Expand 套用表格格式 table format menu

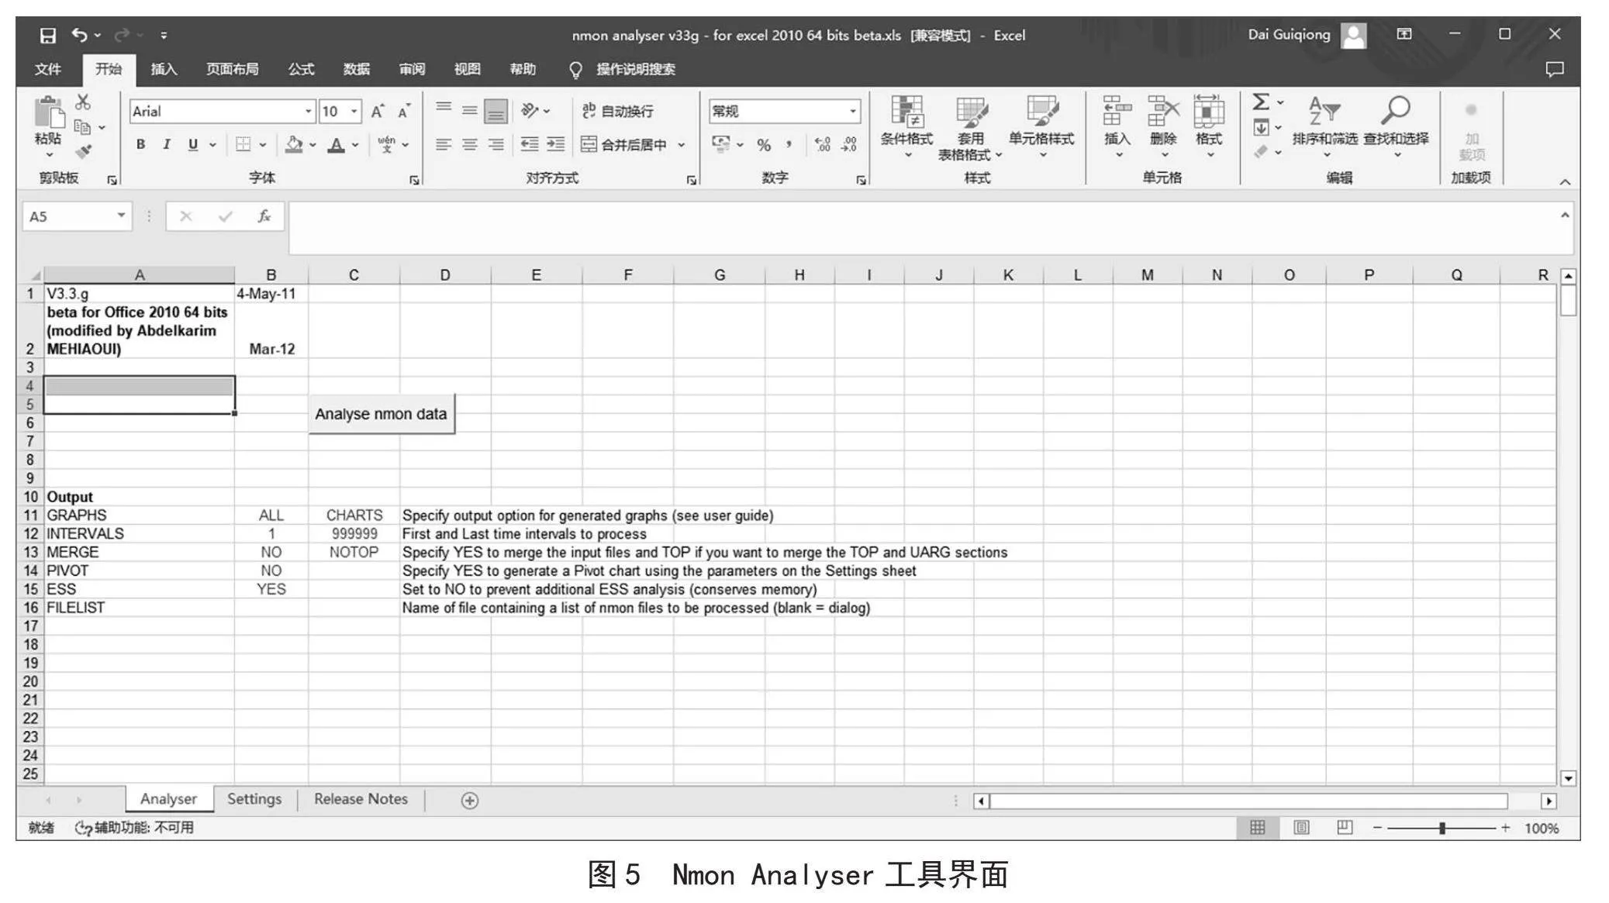[x=969, y=129]
